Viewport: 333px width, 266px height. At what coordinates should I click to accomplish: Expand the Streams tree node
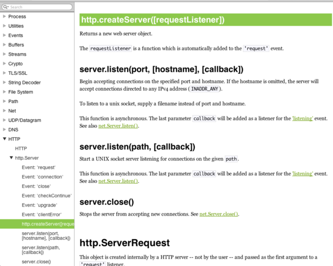pos(4,54)
